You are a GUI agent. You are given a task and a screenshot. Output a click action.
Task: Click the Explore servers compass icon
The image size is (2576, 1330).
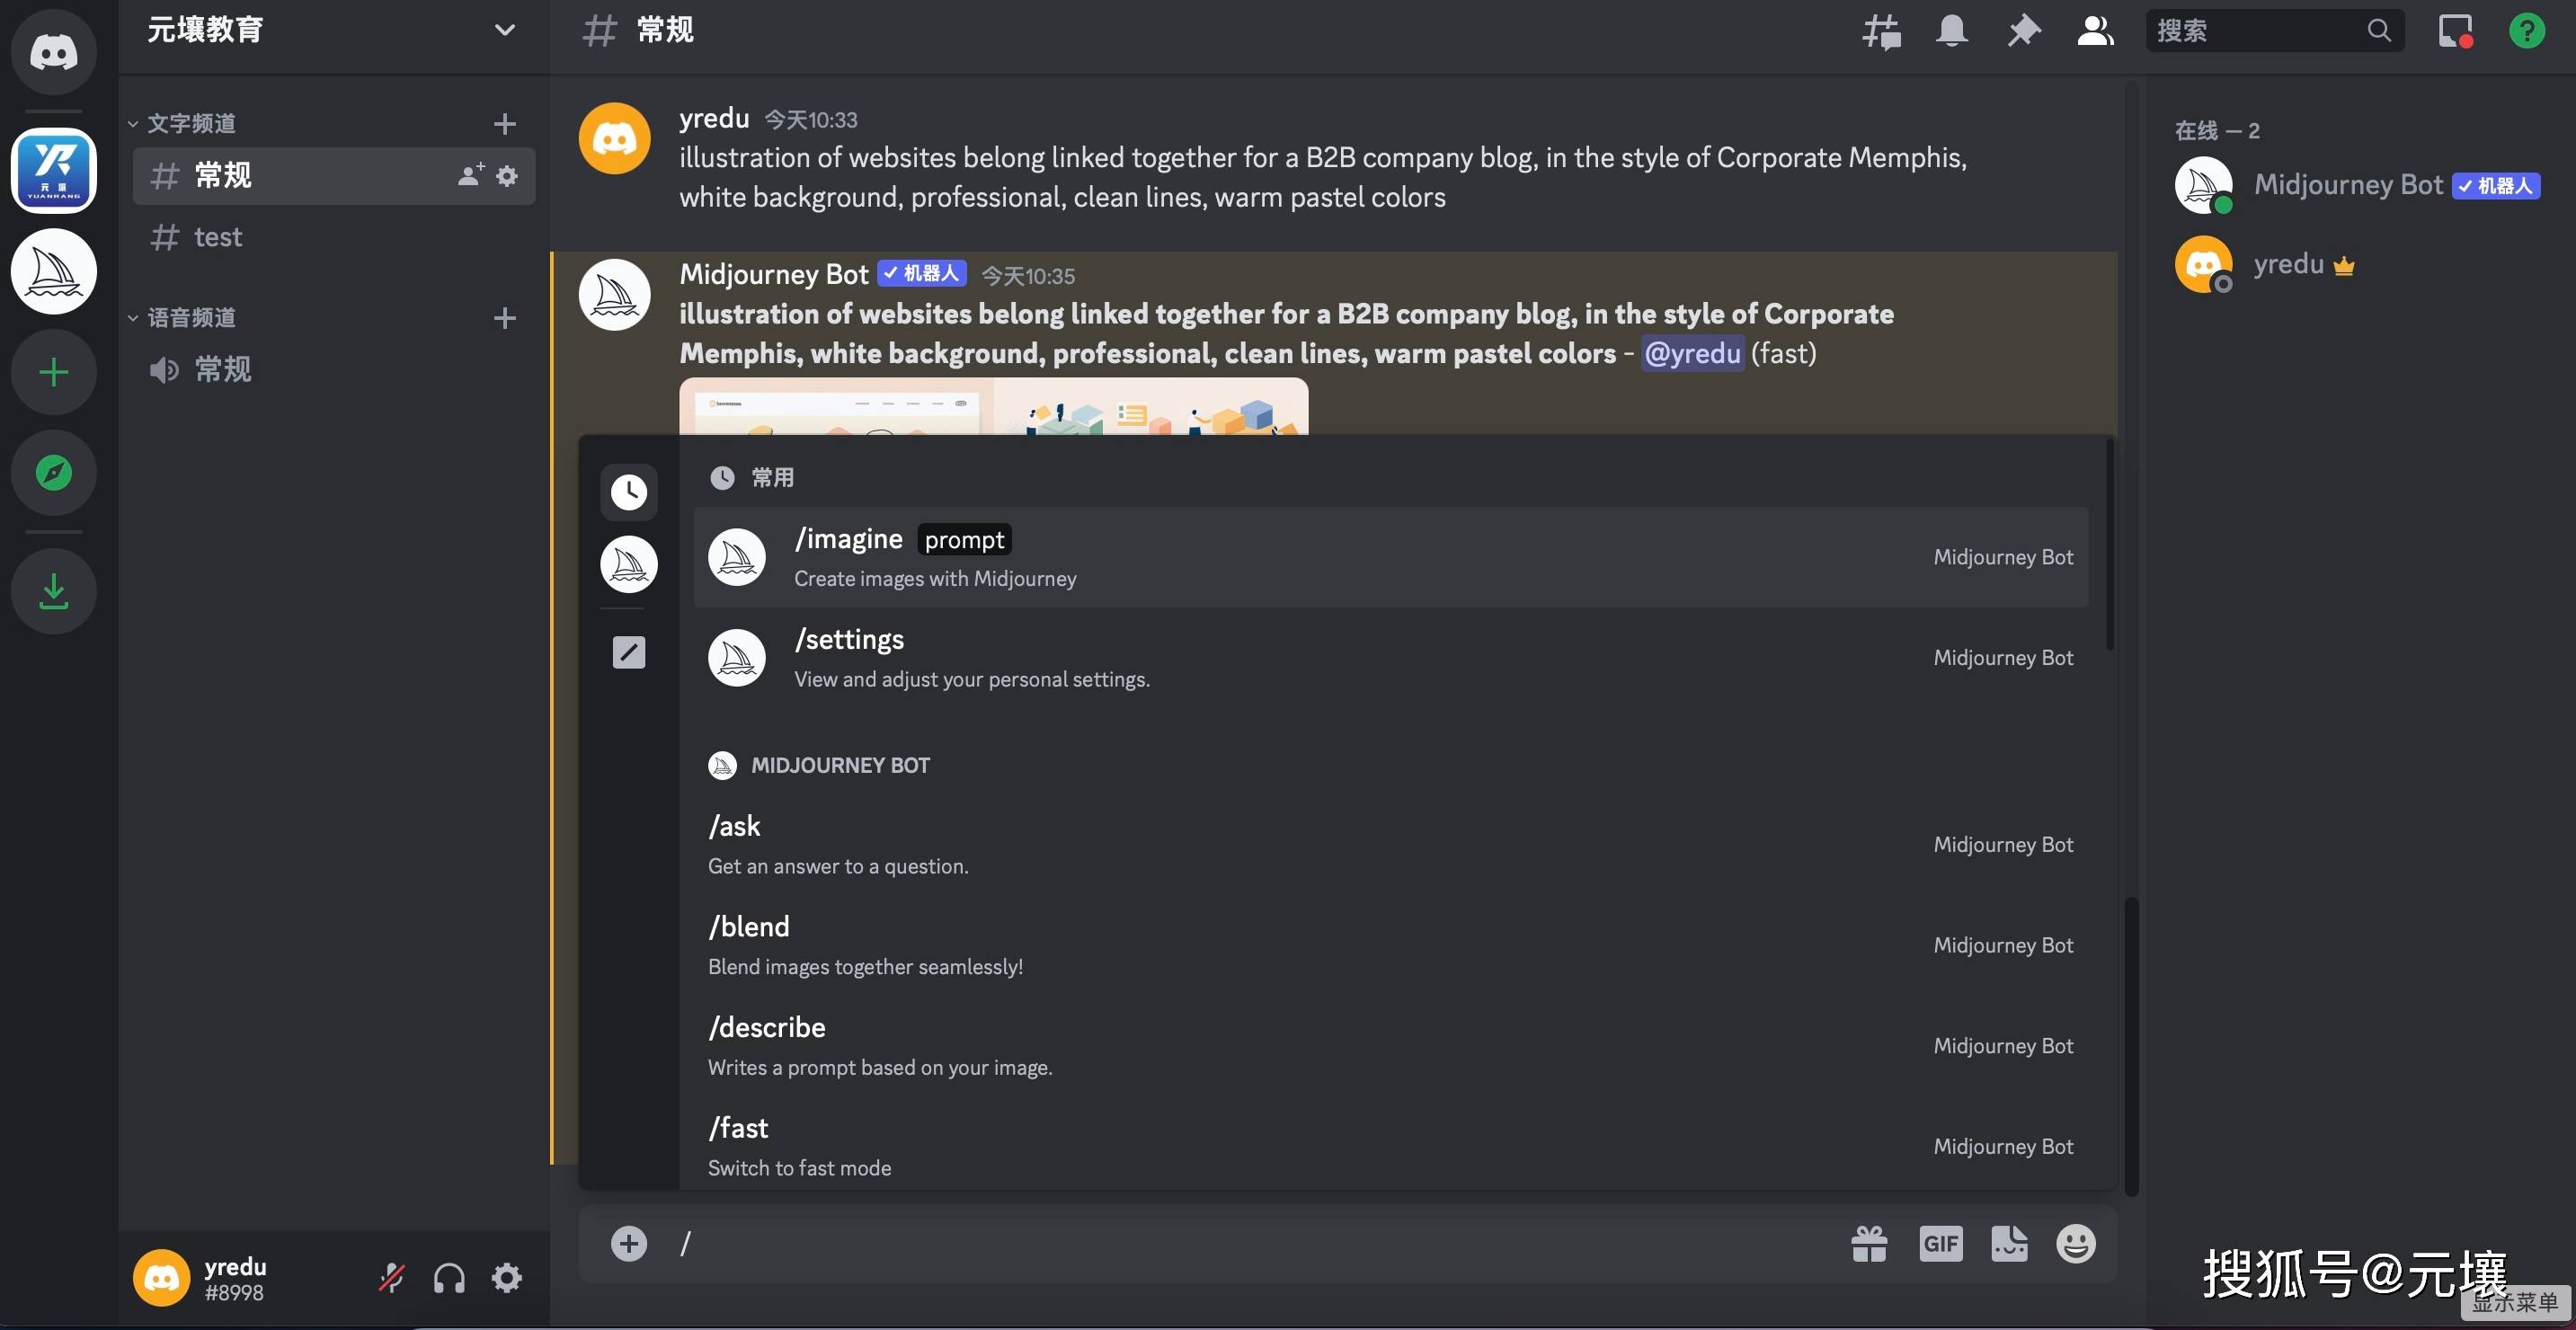tap(54, 472)
